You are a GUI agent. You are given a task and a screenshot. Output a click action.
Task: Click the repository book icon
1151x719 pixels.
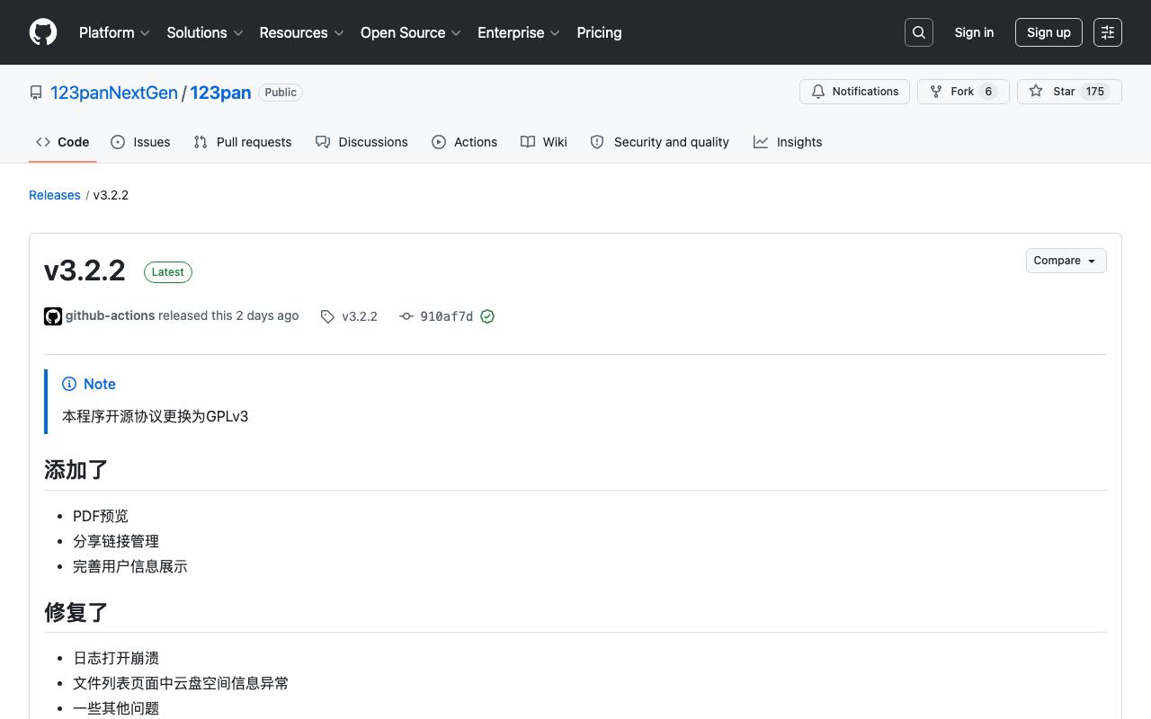(36, 93)
